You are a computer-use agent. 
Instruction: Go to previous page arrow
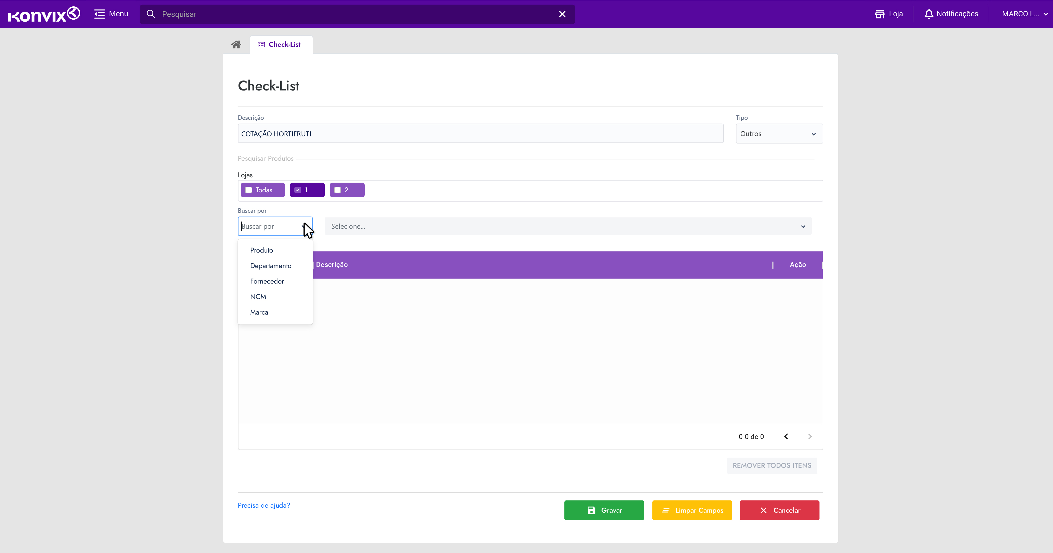(786, 437)
